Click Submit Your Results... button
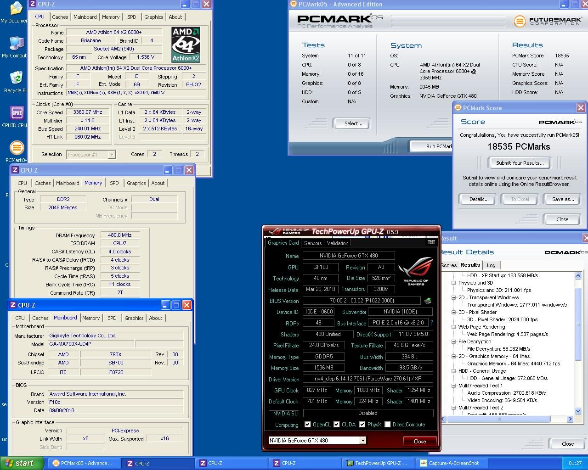This screenshot has height=470, width=588. 520,163
